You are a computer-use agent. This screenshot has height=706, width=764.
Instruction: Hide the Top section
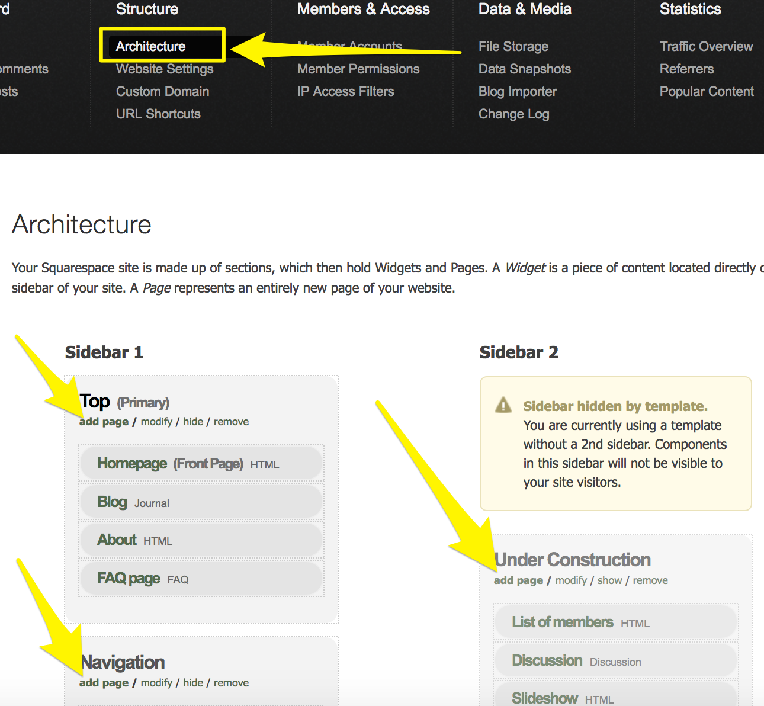pyautogui.click(x=192, y=422)
